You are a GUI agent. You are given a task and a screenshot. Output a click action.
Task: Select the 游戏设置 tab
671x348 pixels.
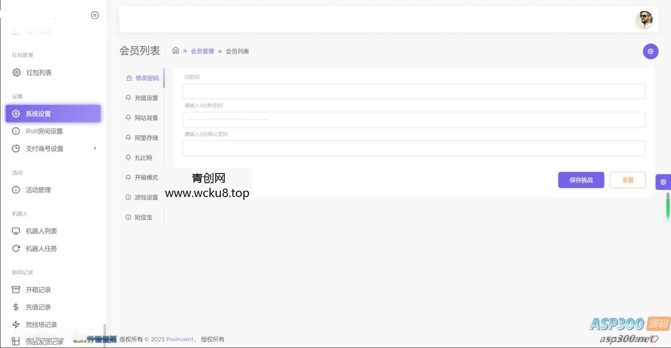142,197
